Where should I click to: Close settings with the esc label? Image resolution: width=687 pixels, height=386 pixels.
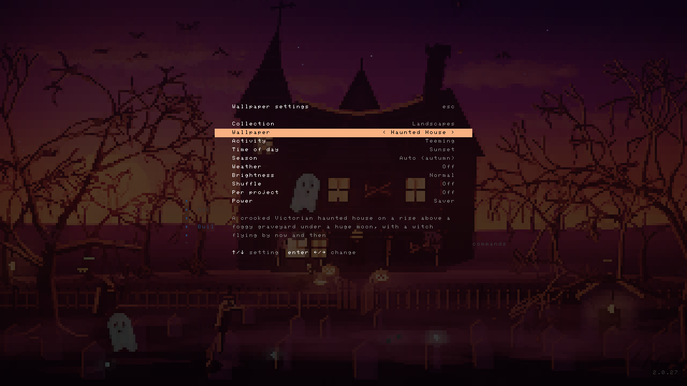click(x=449, y=107)
